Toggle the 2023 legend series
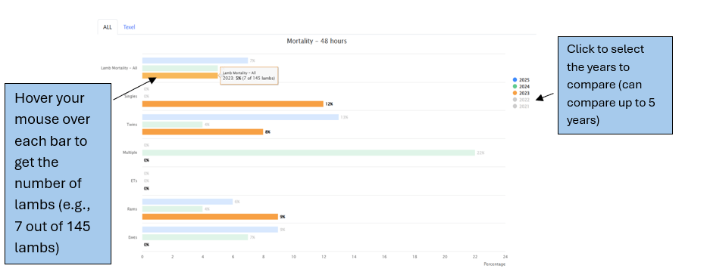The image size is (707, 278). point(521,93)
